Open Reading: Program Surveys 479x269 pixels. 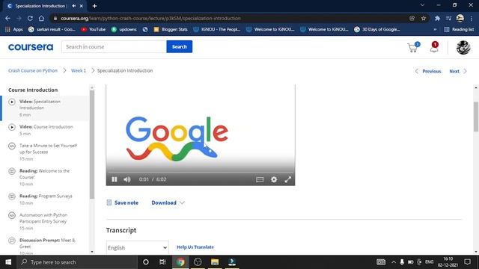click(45, 200)
